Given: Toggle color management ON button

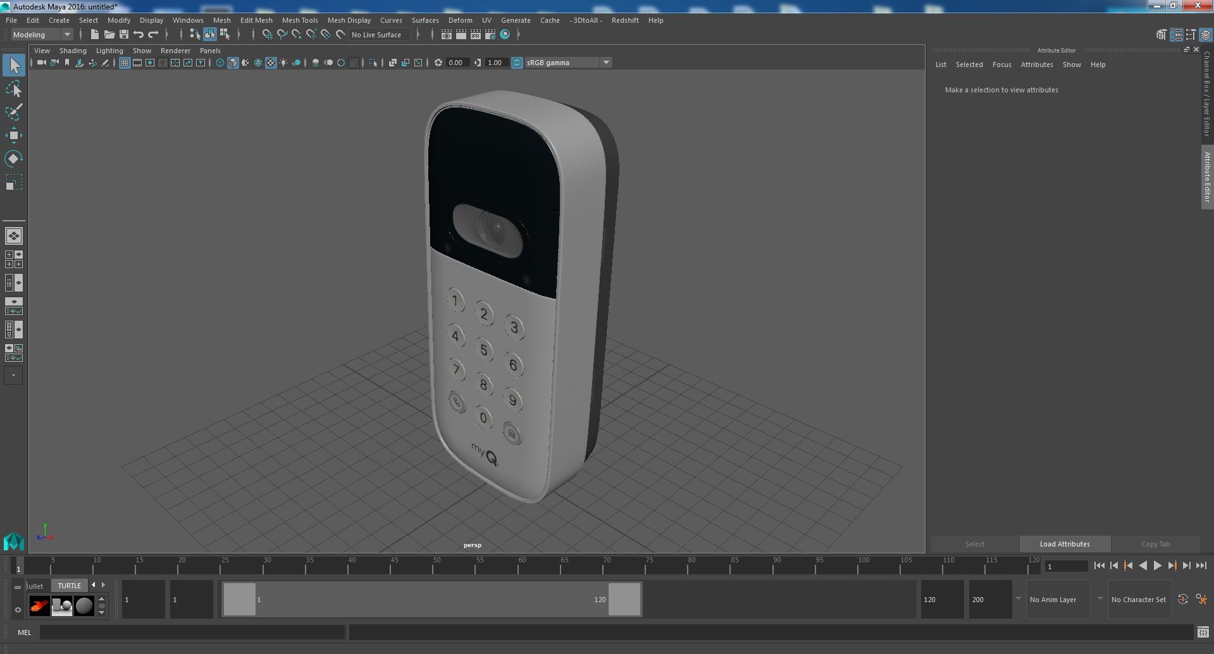Looking at the screenshot, I should point(517,63).
